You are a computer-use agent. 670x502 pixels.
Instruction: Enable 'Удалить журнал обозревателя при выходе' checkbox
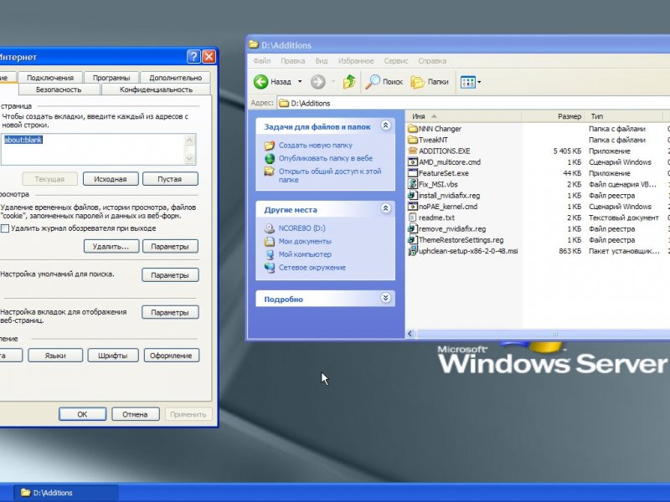(5, 228)
